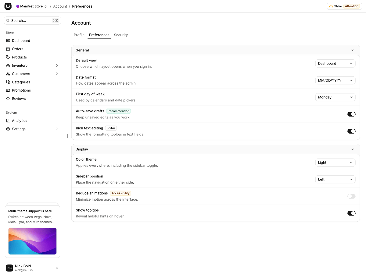Expand the Settings submenu chevron
Viewport: 366px width, 274px height.
click(57, 129)
